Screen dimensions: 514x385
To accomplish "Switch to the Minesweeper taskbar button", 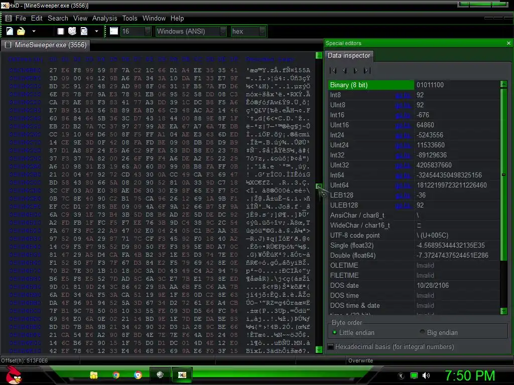I will pyautogui.click(x=160, y=374).
